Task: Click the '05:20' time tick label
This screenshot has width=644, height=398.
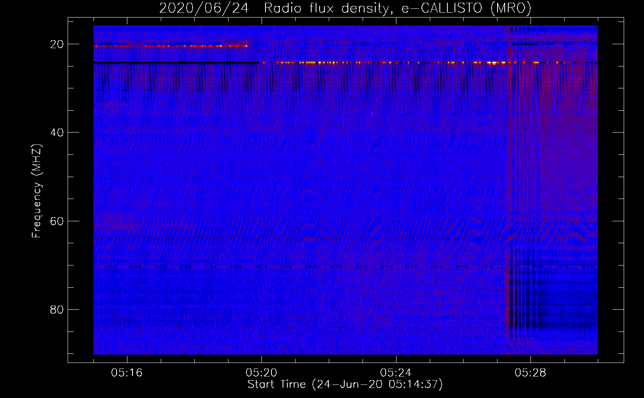Action: point(262,373)
